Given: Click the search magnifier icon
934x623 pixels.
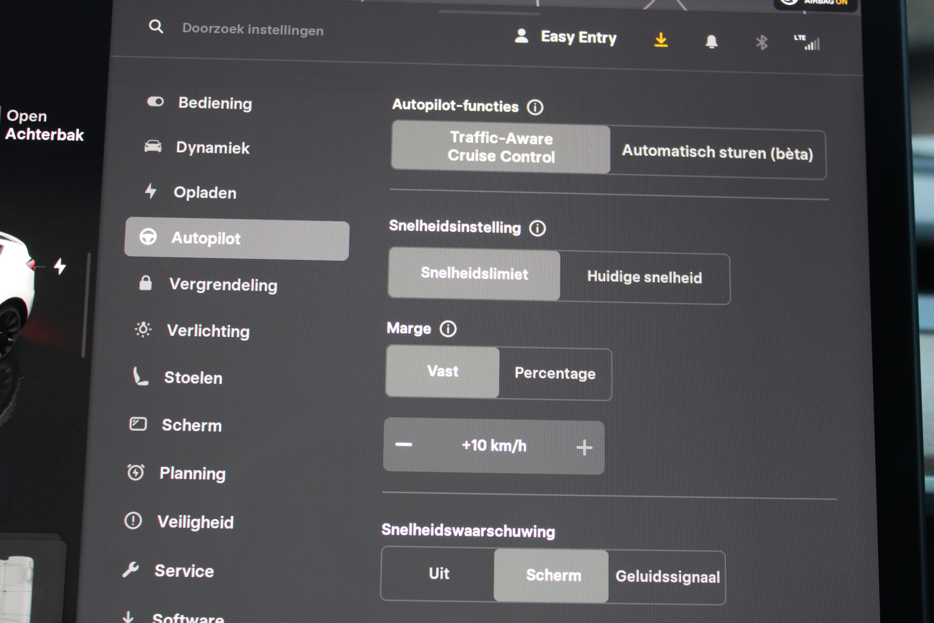Looking at the screenshot, I should (156, 27).
